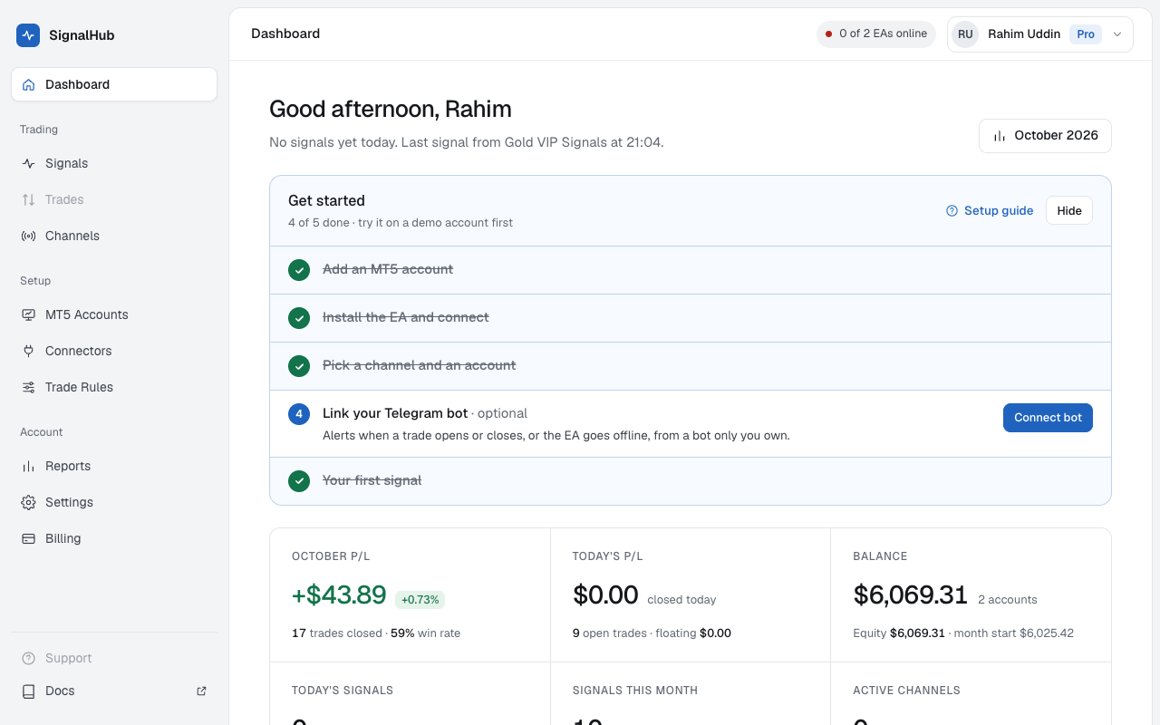Click the +$43.89 October P/L value
Image resolution: width=1160 pixels, height=725 pixels.
coord(339,595)
